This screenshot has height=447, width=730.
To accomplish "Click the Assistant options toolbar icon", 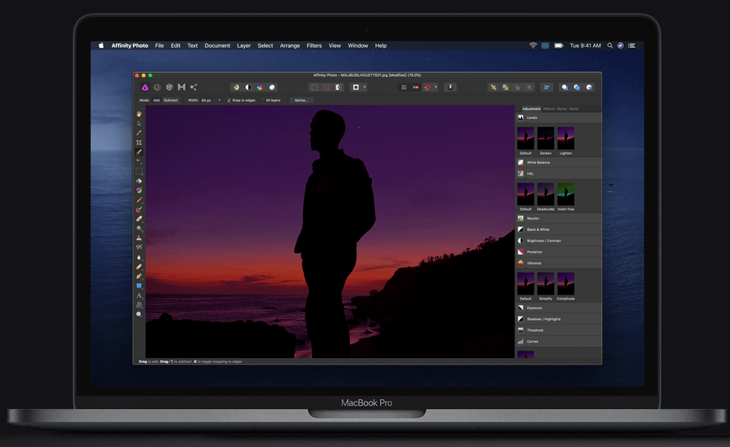I will (x=450, y=87).
